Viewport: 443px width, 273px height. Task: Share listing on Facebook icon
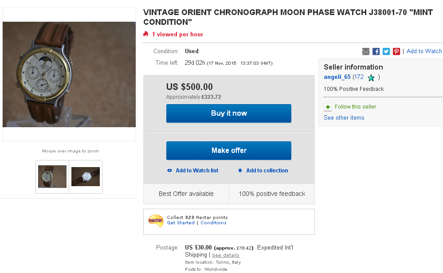(x=376, y=51)
